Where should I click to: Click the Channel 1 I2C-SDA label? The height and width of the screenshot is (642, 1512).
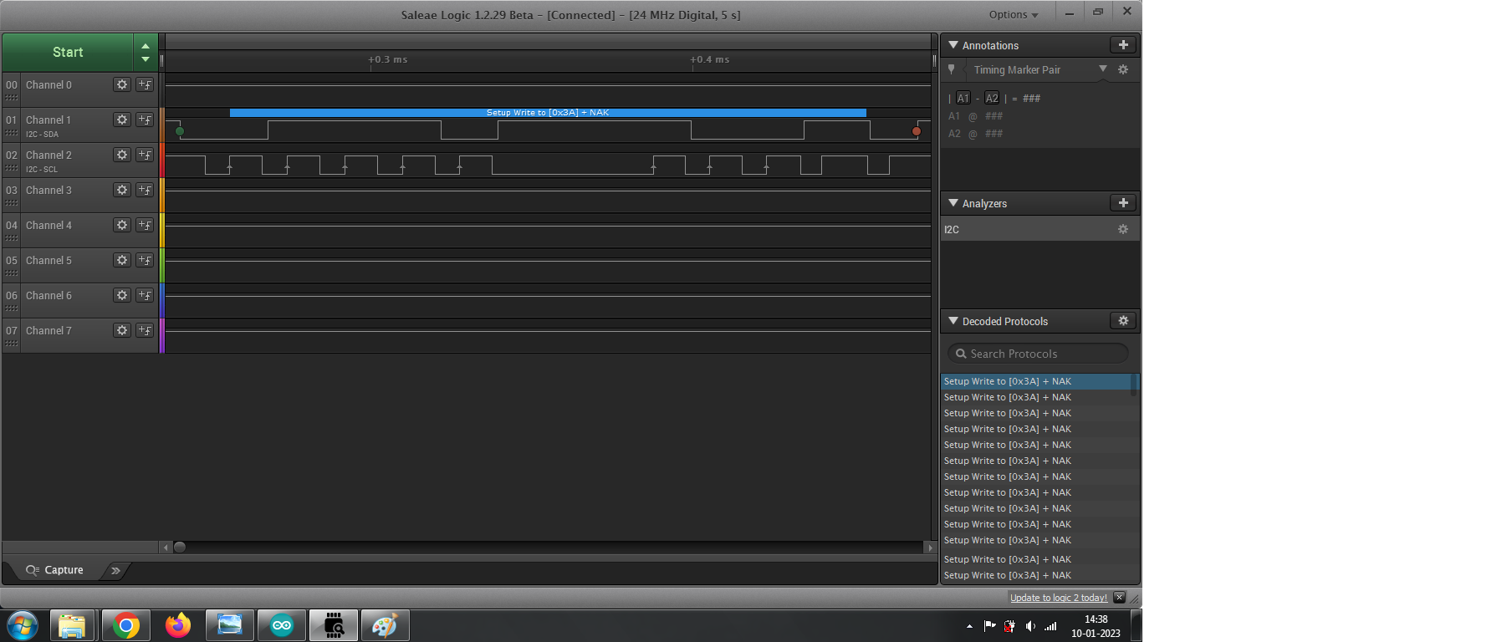point(42,134)
